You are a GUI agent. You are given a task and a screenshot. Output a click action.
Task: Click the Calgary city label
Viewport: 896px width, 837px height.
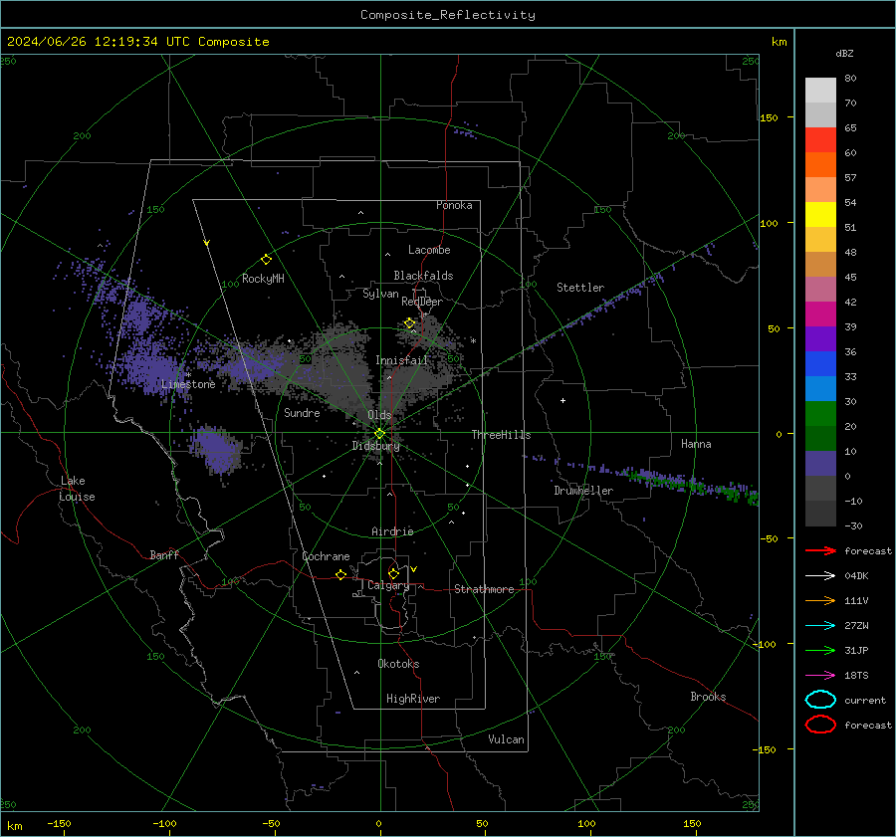point(388,585)
